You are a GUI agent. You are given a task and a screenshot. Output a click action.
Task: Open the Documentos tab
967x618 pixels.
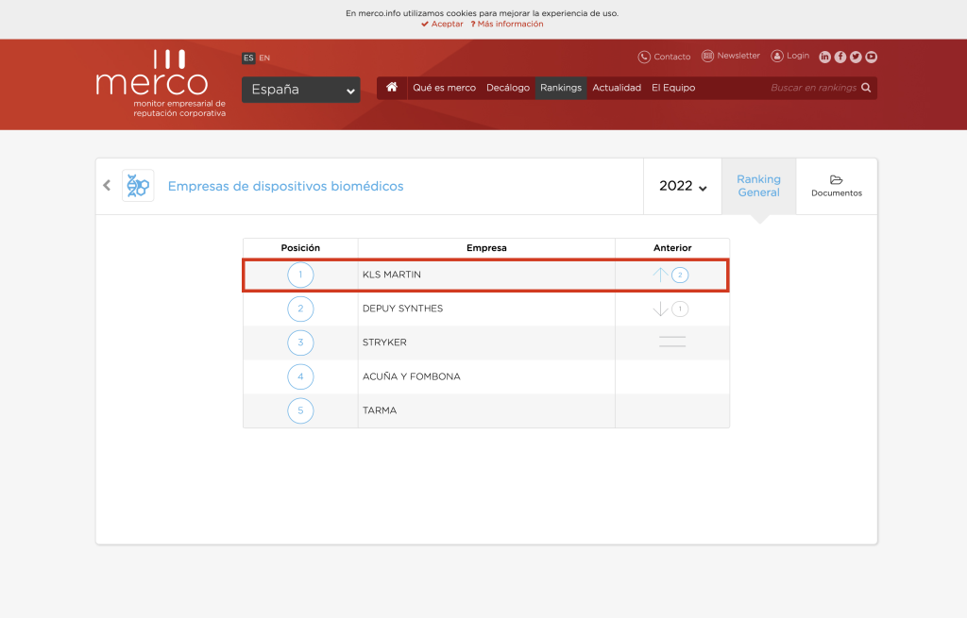[x=837, y=186]
